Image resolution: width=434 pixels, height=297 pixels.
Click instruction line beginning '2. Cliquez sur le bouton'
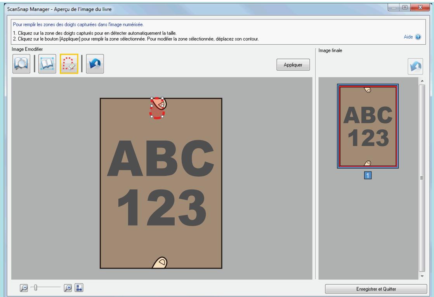click(x=136, y=39)
